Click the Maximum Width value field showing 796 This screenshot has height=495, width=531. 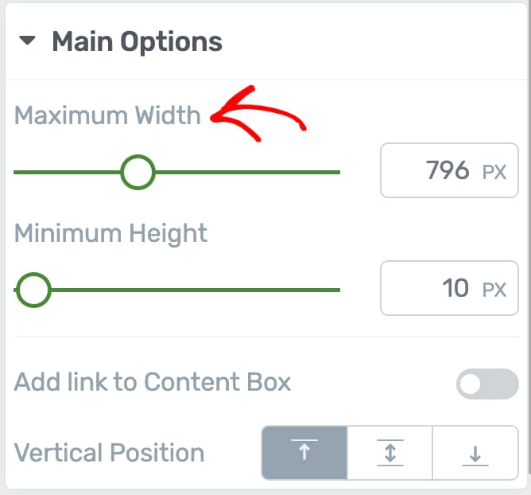[x=448, y=170]
